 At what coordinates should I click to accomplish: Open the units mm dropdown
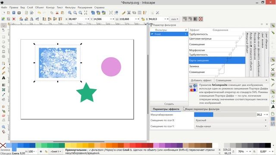click(175, 19)
